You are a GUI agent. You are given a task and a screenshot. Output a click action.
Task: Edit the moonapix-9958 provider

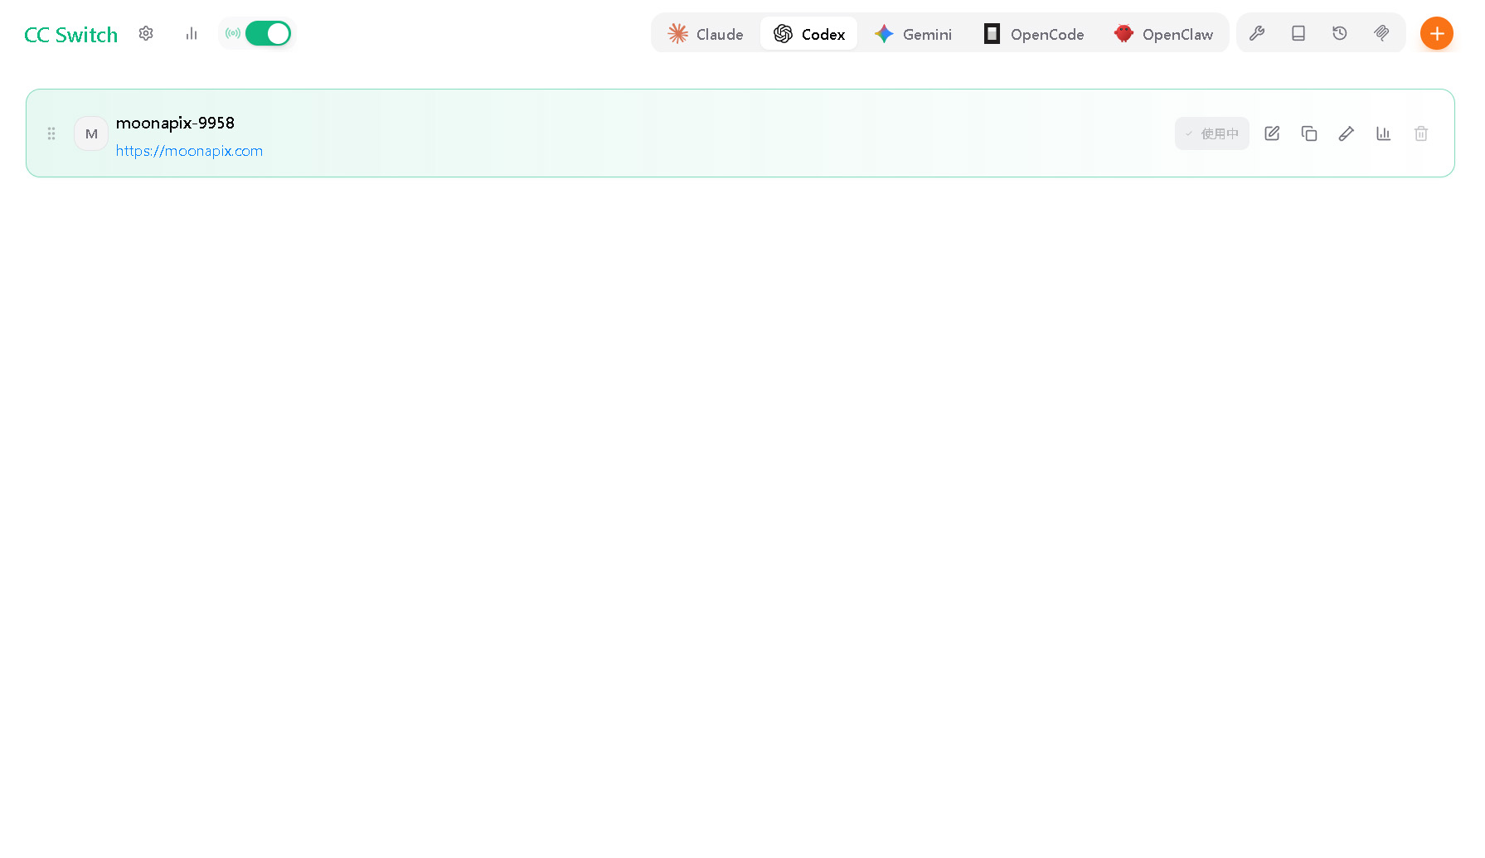coord(1272,133)
